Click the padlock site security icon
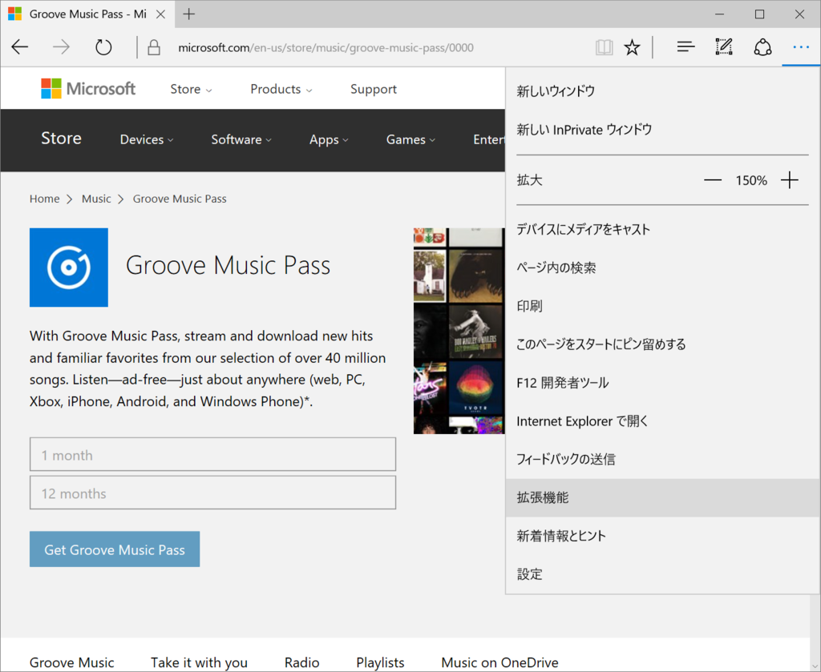The width and height of the screenshot is (821, 672). pyautogui.click(x=153, y=47)
